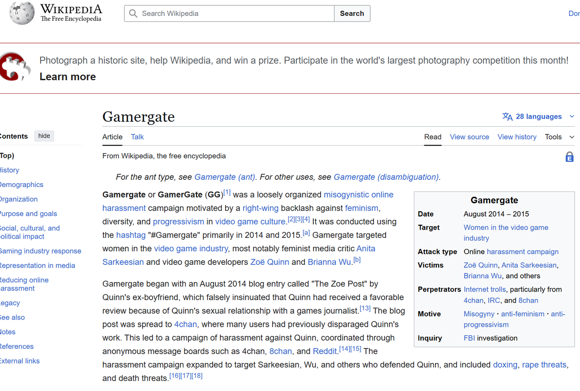Open the progressivism link
This screenshot has width=580, height=391.
(178, 221)
